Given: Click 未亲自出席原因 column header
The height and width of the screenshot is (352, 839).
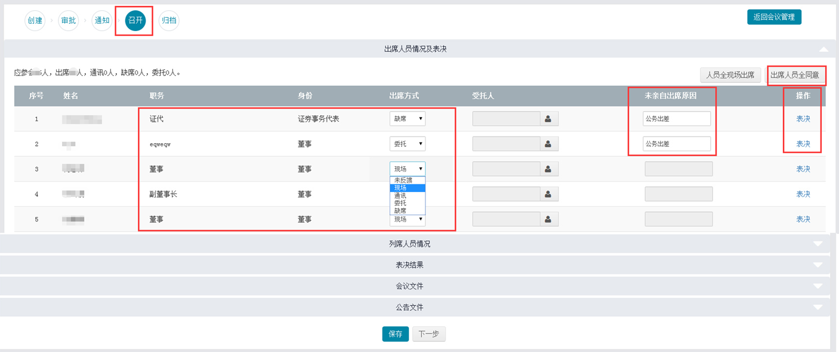Looking at the screenshot, I should point(671,95).
